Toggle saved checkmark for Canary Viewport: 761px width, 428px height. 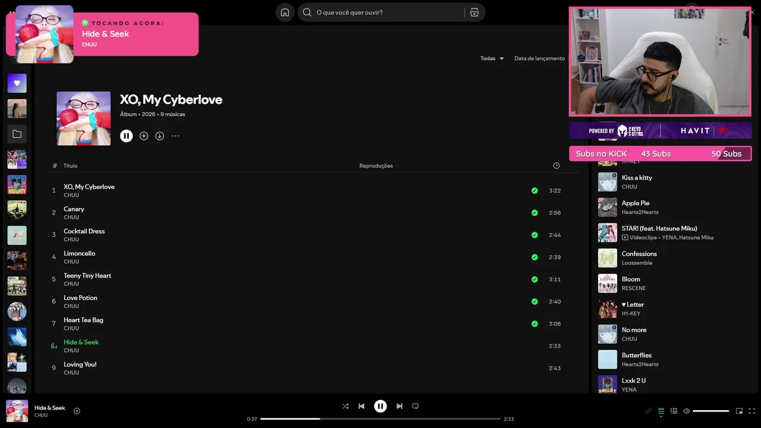(534, 213)
